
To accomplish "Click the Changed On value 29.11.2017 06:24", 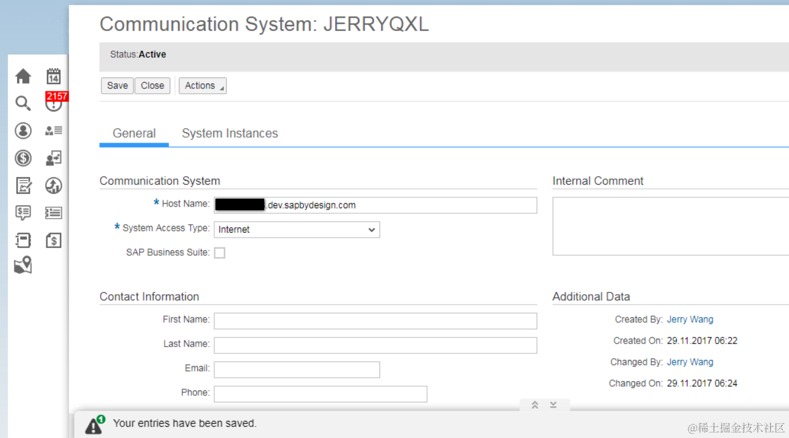I will (702, 383).
